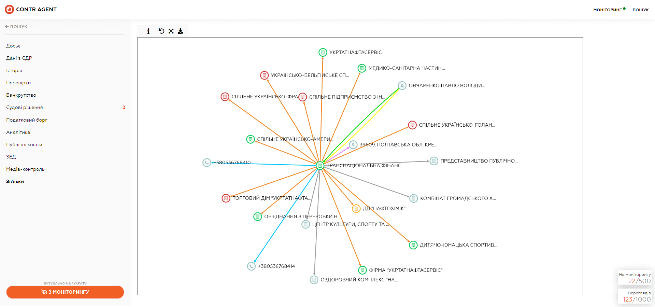This screenshot has width=655, height=307.
Task: Open Медіа-контроль section
Action: point(25,169)
